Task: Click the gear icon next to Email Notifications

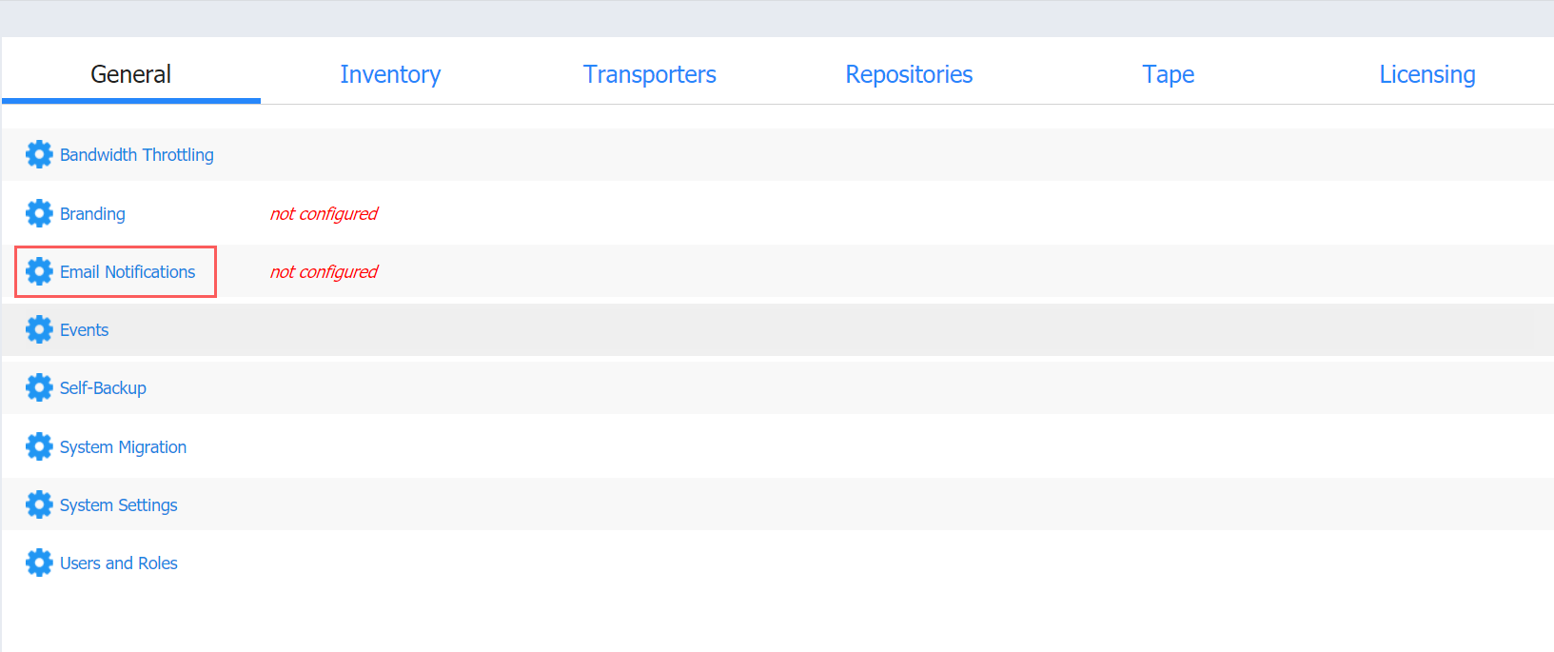Action: (39, 271)
